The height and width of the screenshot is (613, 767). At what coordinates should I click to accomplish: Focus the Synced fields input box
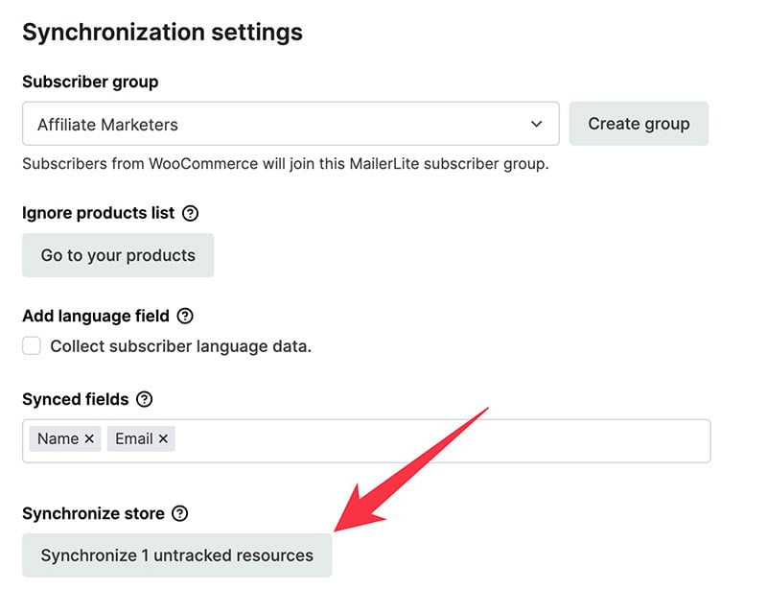coord(366,441)
